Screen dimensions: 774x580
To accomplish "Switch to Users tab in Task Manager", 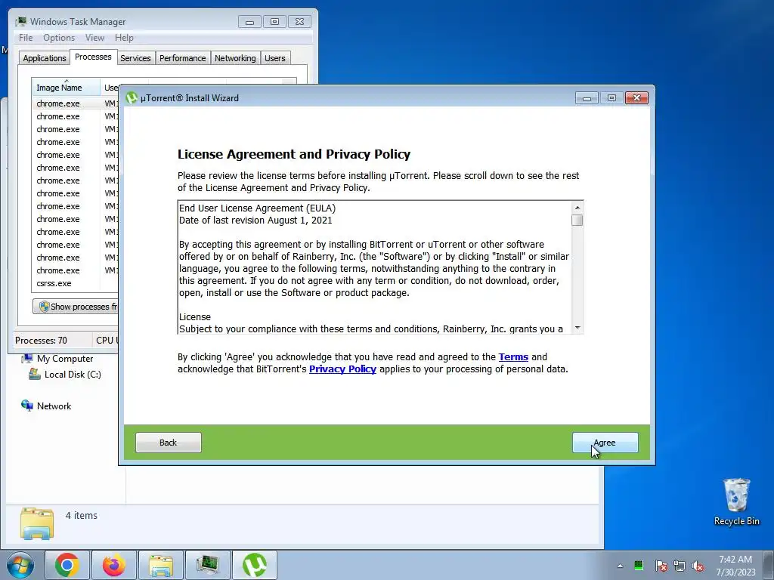I will (x=275, y=58).
